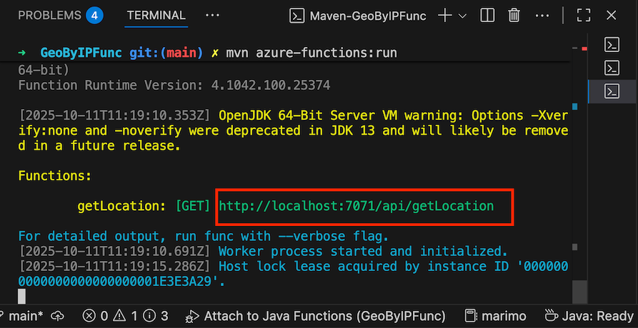Open the new terminal launch profile dropdown

pyautogui.click(x=462, y=16)
